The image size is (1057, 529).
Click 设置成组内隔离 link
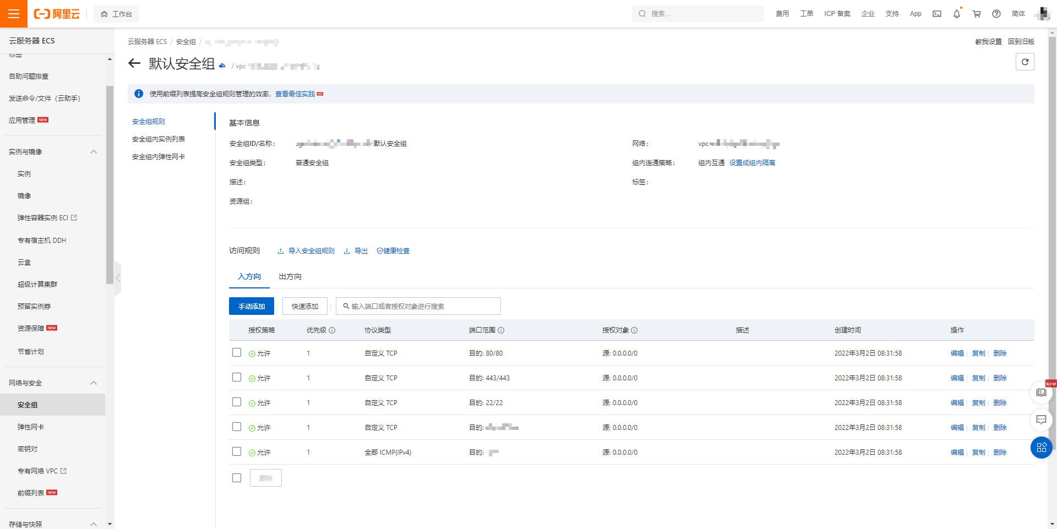pos(752,163)
